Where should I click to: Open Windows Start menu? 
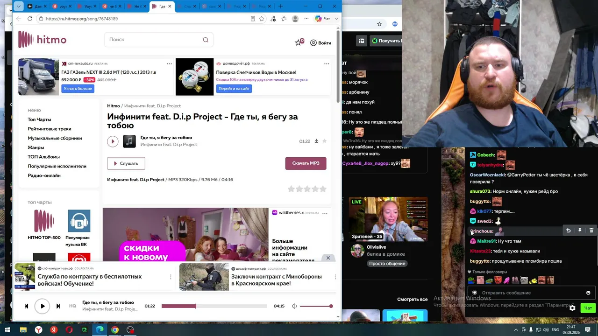[x=7, y=330]
